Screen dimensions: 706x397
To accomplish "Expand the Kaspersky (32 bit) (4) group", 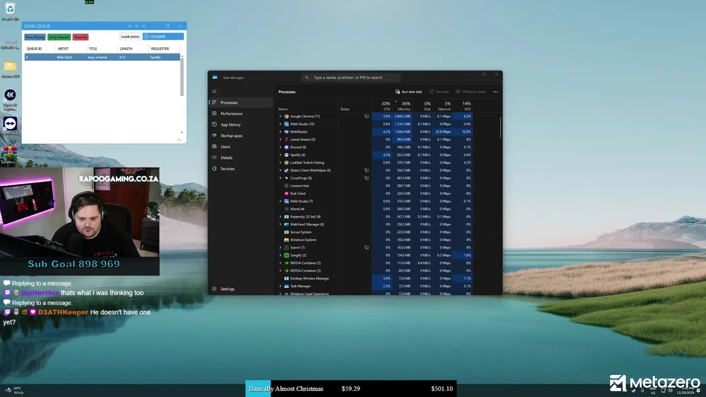I will [280, 217].
